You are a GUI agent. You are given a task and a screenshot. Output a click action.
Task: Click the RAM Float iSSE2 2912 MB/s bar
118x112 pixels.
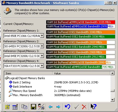pos(81,57)
